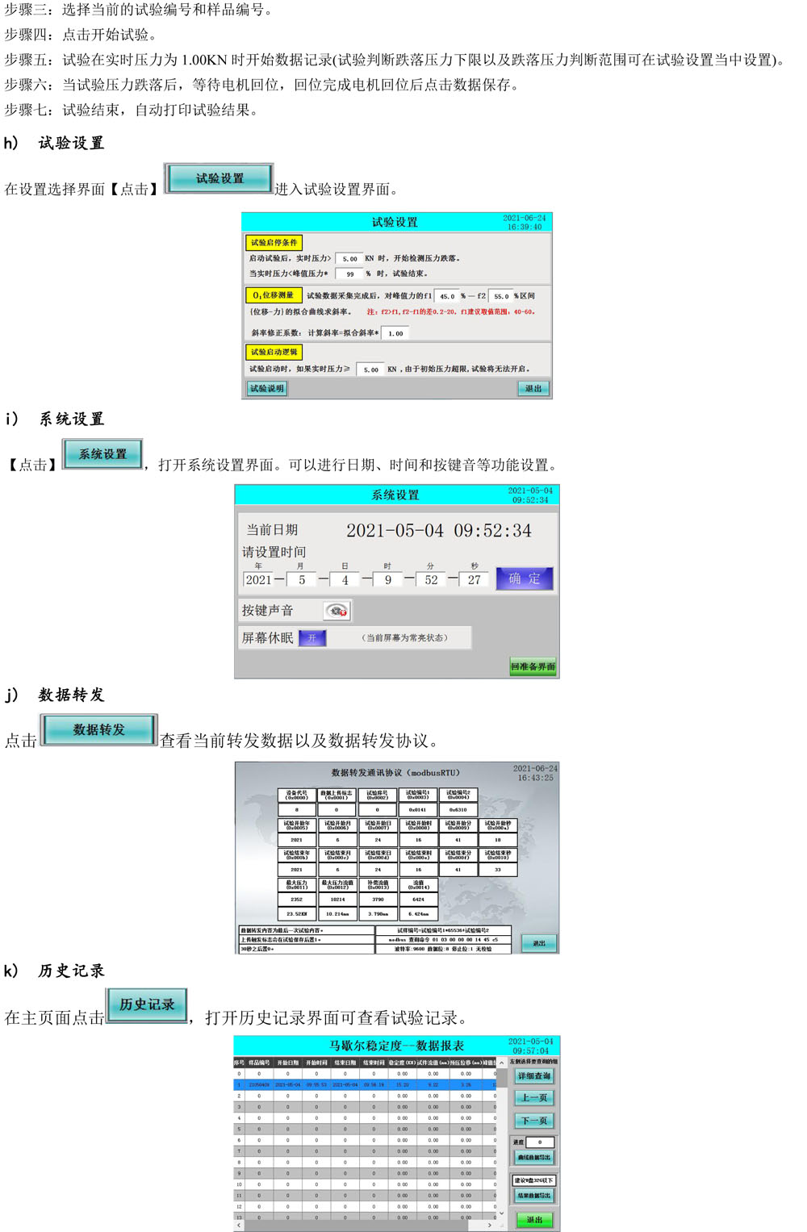The image size is (807, 1232).
Task: Edit the year field showing 2021
Action: pyautogui.click(x=258, y=579)
